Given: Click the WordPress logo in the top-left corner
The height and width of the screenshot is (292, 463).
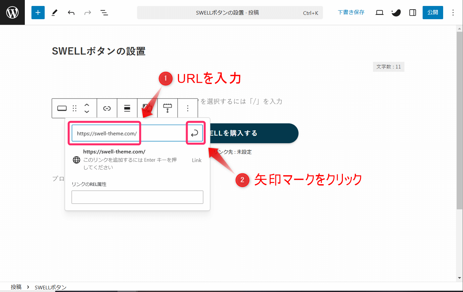Looking at the screenshot, I should (12, 12).
